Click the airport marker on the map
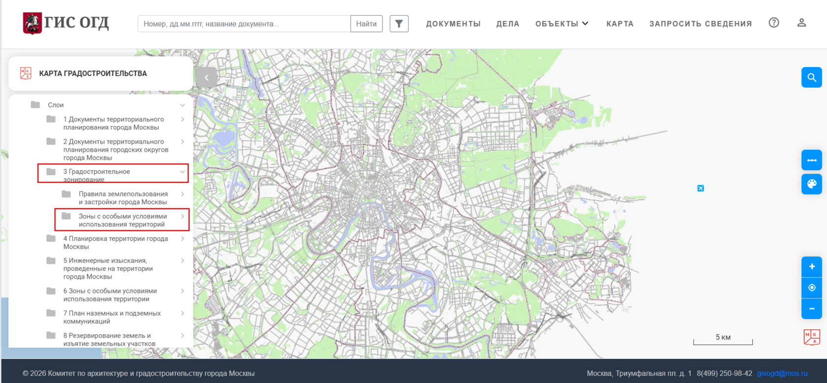 [x=700, y=188]
